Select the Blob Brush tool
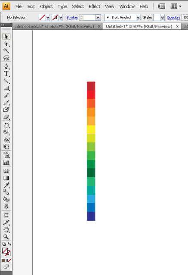Image resolution: width=188 pixels, height=275 pixels. pyautogui.click(x=6, y=109)
